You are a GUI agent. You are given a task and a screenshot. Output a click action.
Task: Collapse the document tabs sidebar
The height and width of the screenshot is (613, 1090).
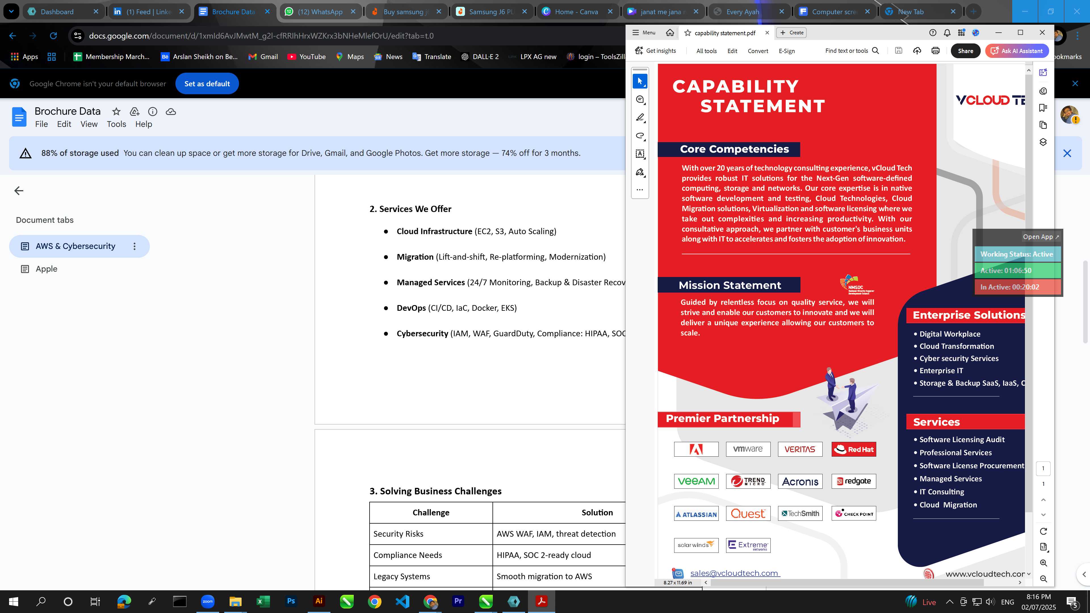coord(19,191)
